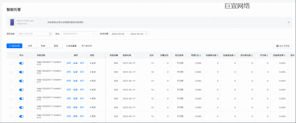The image size is (296, 123).
Task: Check the checkbox for project-015 row
Action: (x=11, y=99)
